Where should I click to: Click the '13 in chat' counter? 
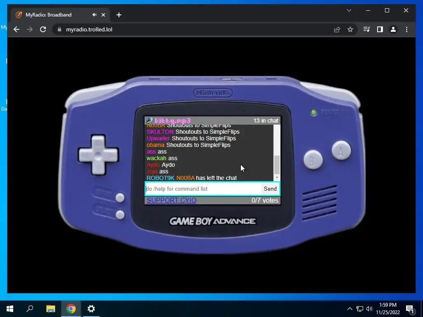point(266,121)
